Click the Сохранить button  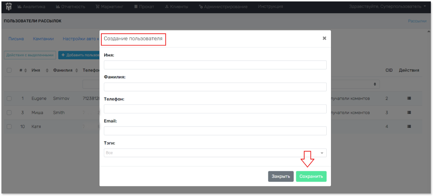(x=311, y=176)
